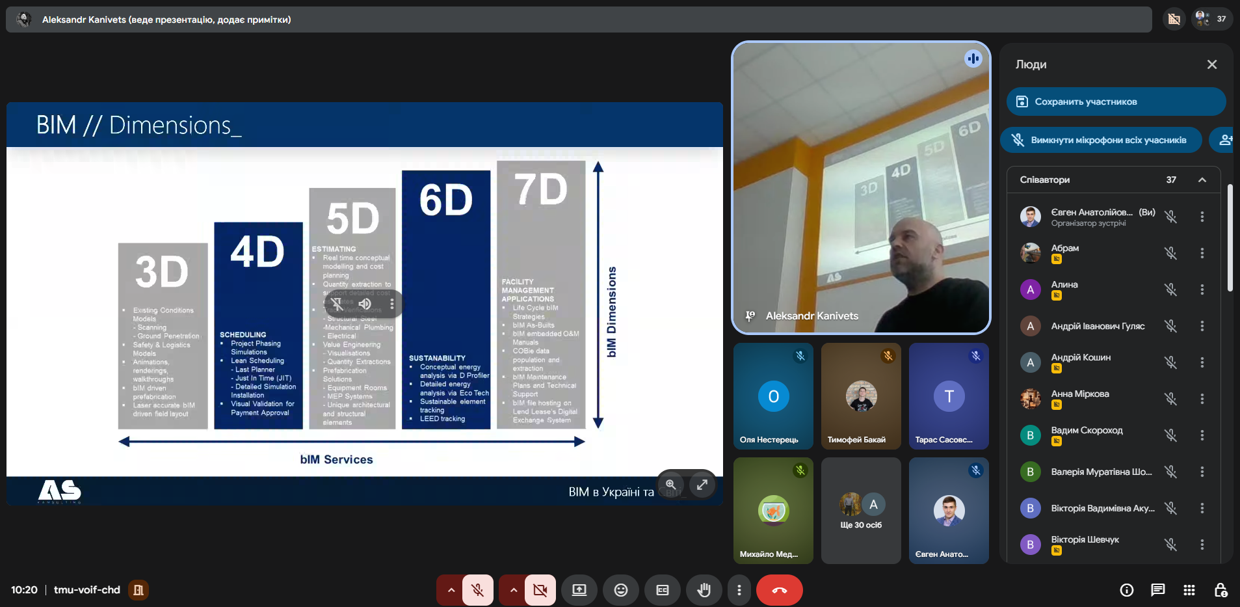The image size is (1240, 607).
Task: Select Михайло Мед video tile
Action: tap(773, 511)
